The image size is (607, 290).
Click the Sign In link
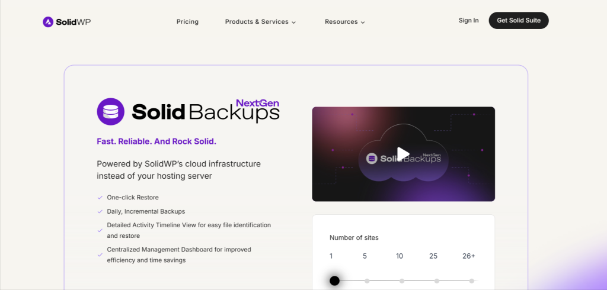468,21
